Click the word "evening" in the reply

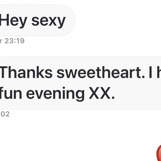(55, 94)
